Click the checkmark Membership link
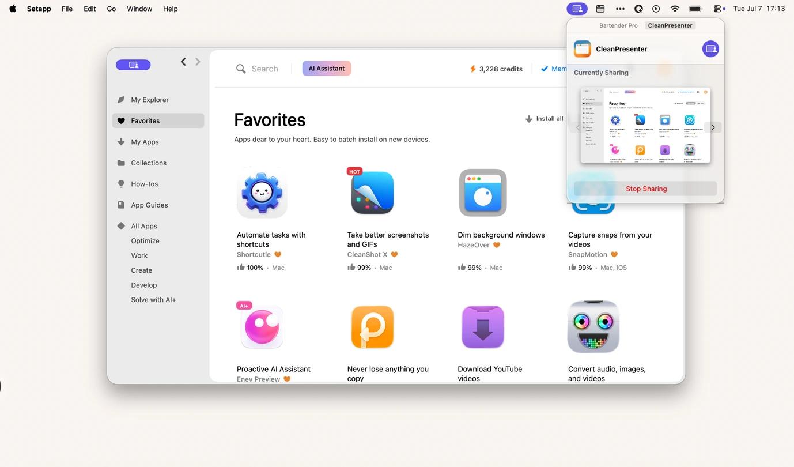This screenshot has height=467, width=794. pos(554,69)
